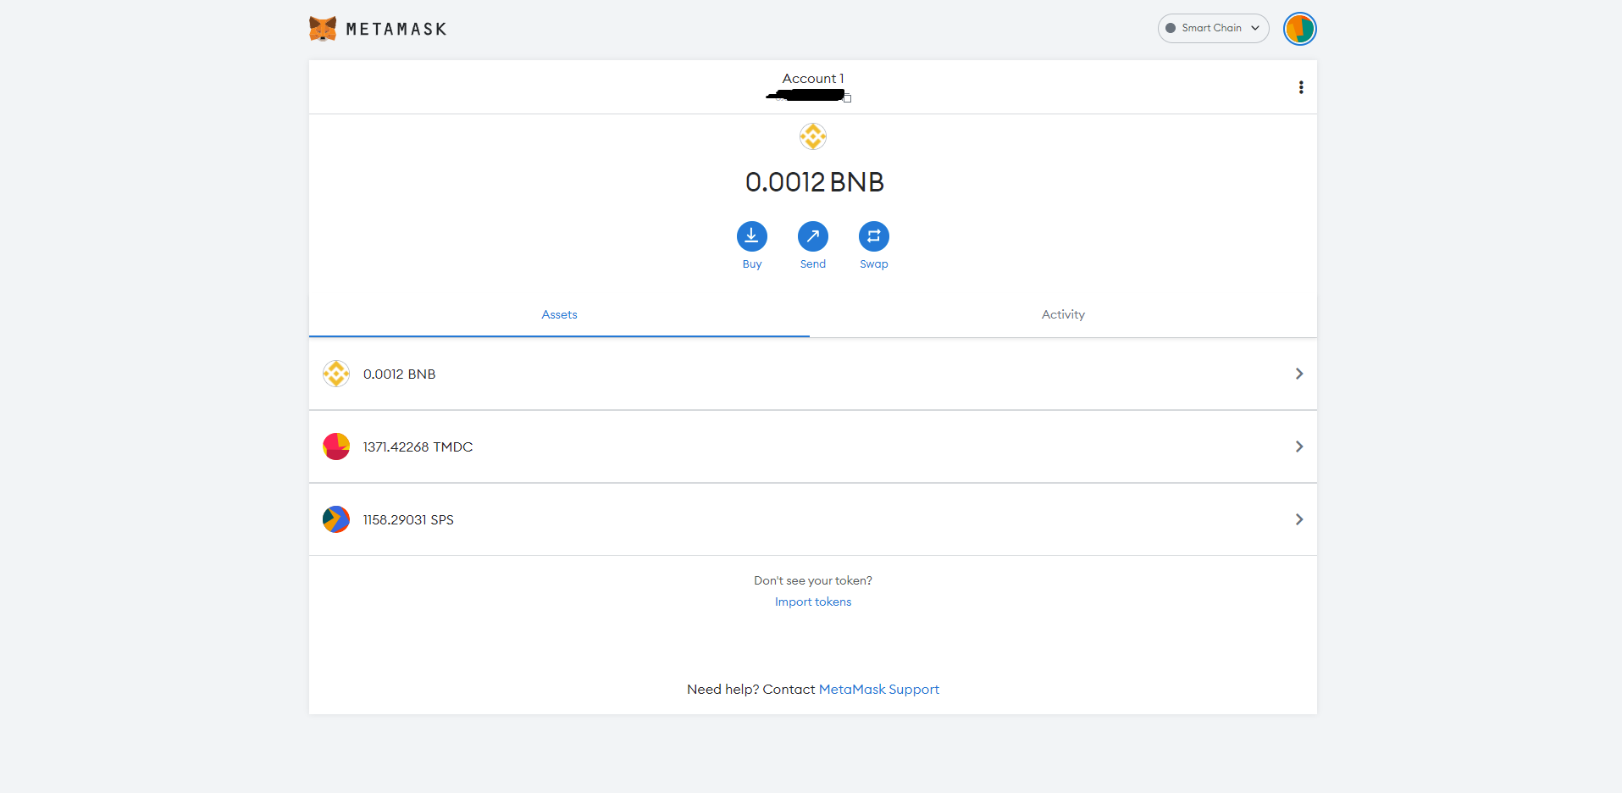Screen dimensions: 1622x793
Task: Click the Buy label
Action: 752,264
